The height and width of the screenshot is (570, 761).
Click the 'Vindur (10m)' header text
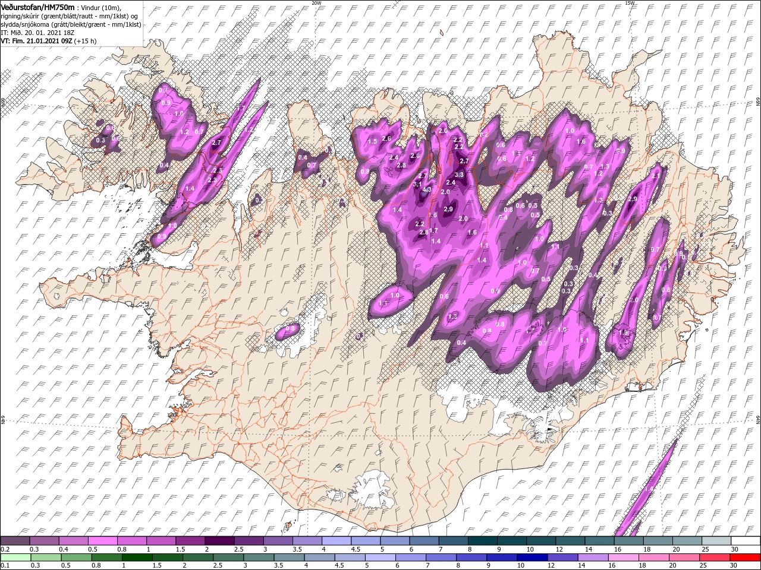coord(101,7)
